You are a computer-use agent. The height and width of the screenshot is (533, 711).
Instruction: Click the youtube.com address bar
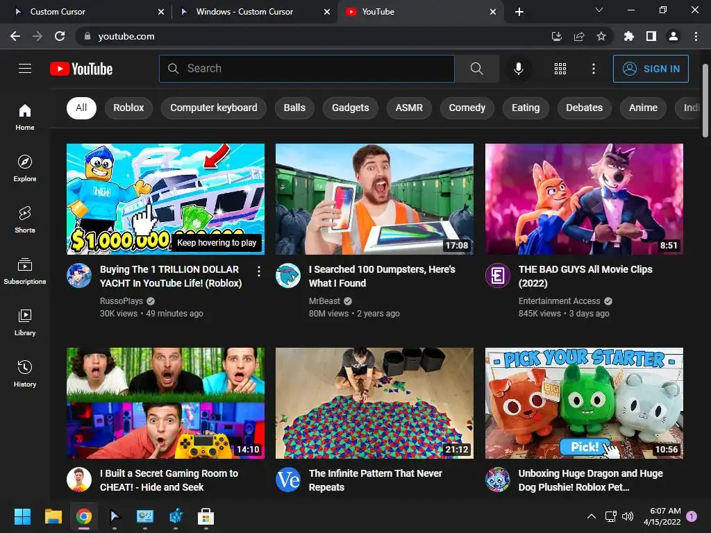(x=313, y=36)
